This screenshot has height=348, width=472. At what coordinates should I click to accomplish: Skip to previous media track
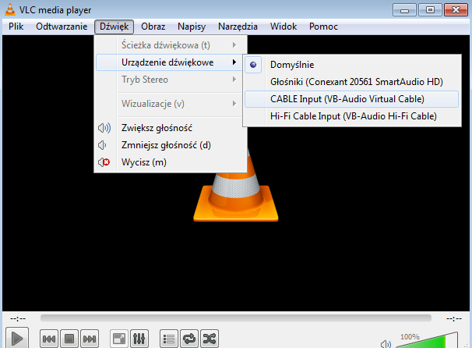pyautogui.click(x=49, y=339)
